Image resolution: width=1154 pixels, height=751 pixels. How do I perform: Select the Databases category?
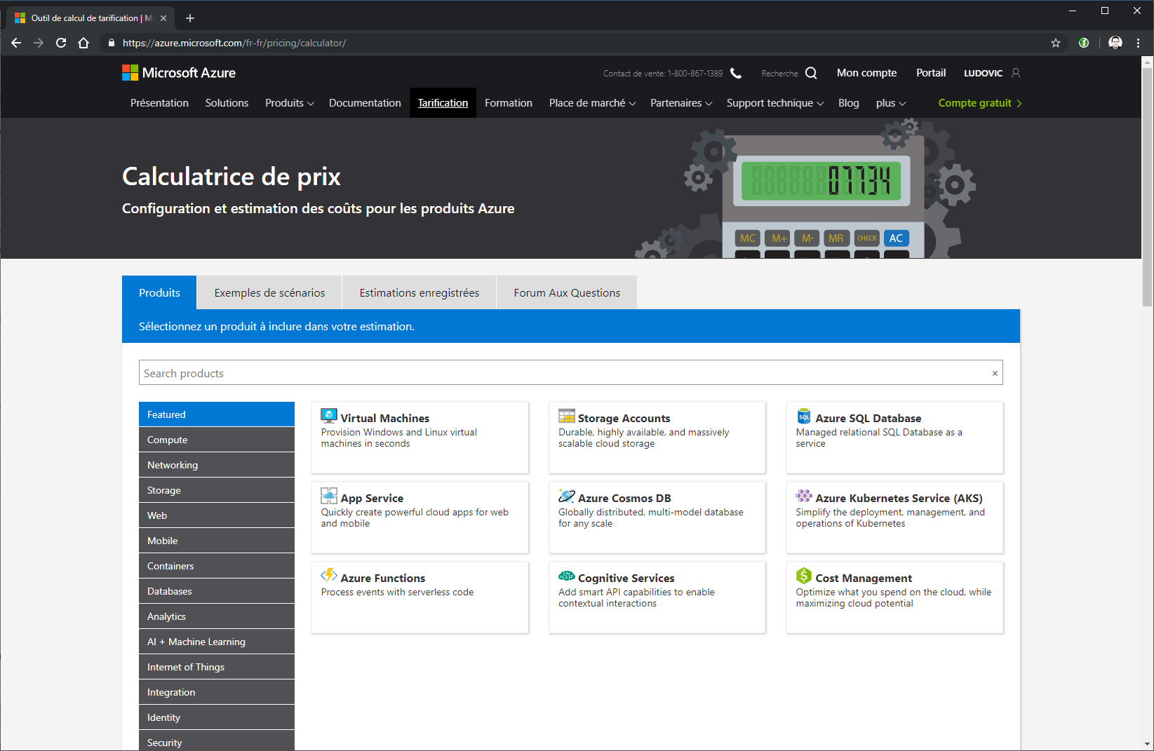[217, 591]
